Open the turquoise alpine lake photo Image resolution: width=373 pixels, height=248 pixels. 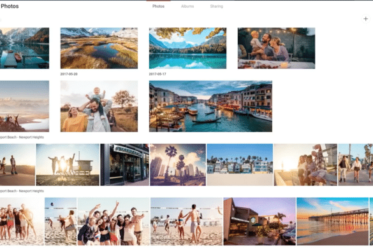pyautogui.click(x=187, y=48)
